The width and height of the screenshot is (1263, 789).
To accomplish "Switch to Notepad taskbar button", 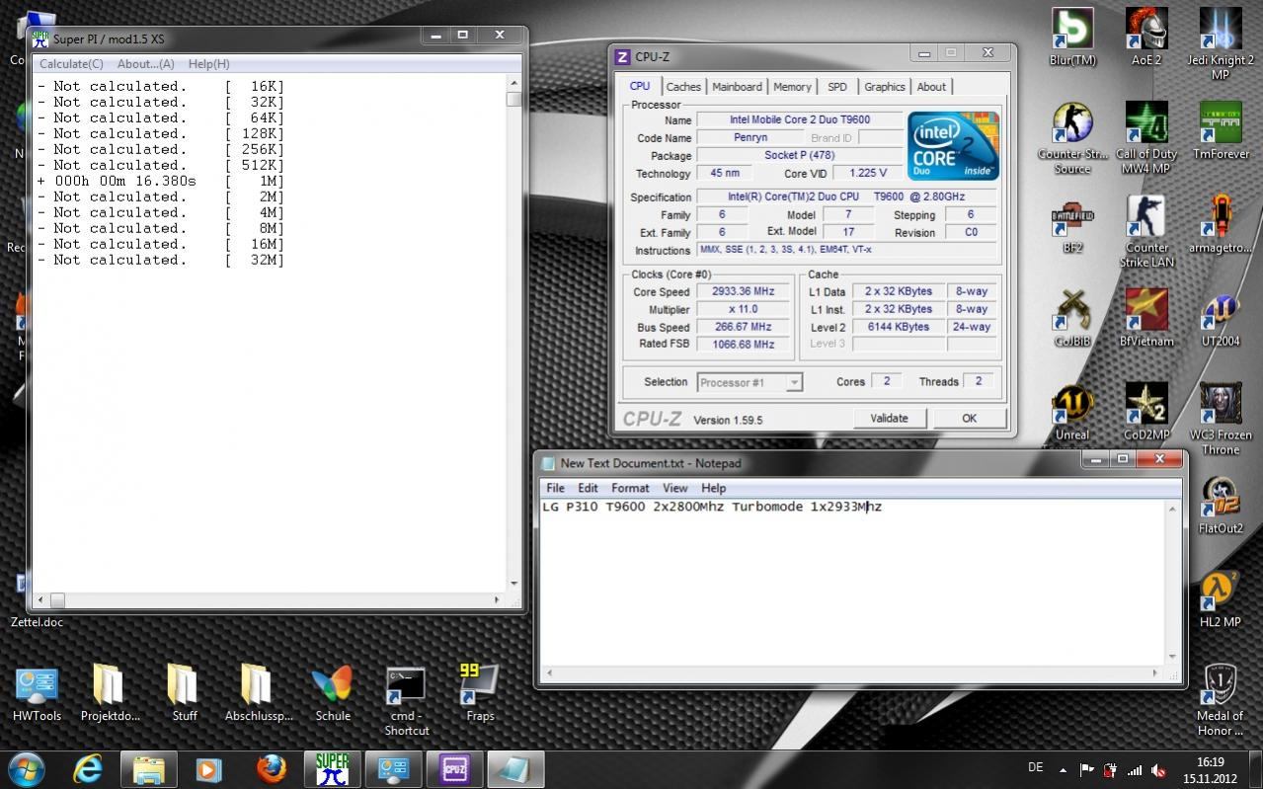I will point(514,768).
